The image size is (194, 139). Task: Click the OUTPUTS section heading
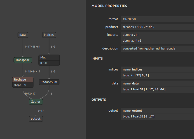pyautogui.click(x=99, y=100)
